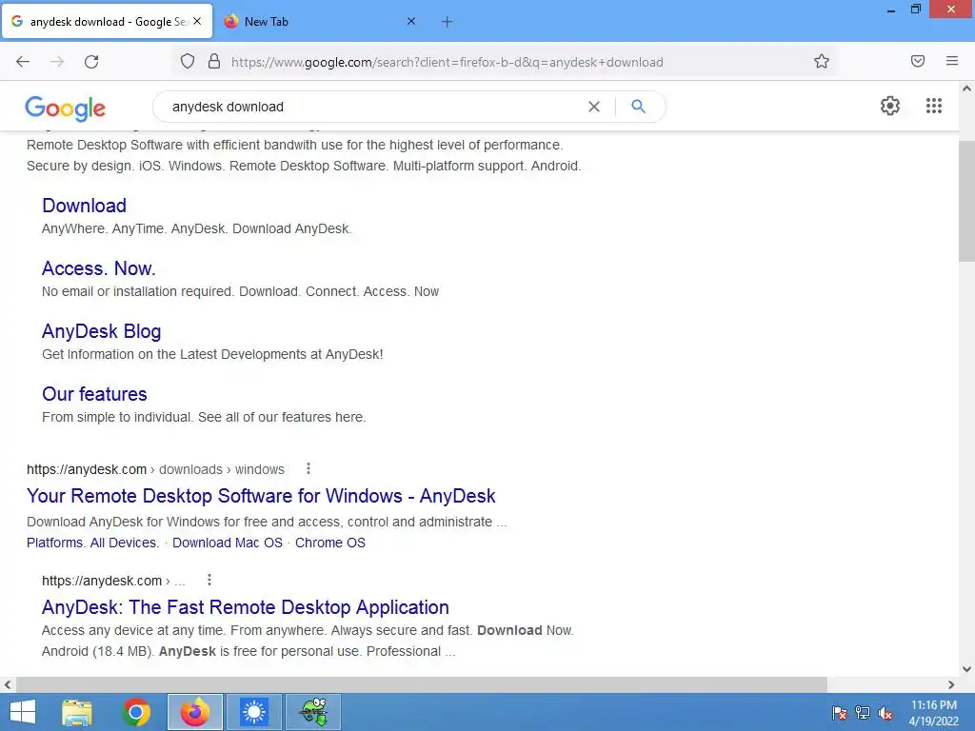The height and width of the screenshot is (731, 975).
Task: View site security via the padlock icon
Action: click(x=214, y=61)
